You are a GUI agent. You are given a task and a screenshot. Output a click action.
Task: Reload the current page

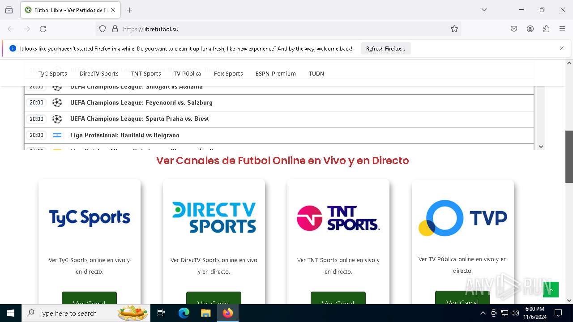43,29
